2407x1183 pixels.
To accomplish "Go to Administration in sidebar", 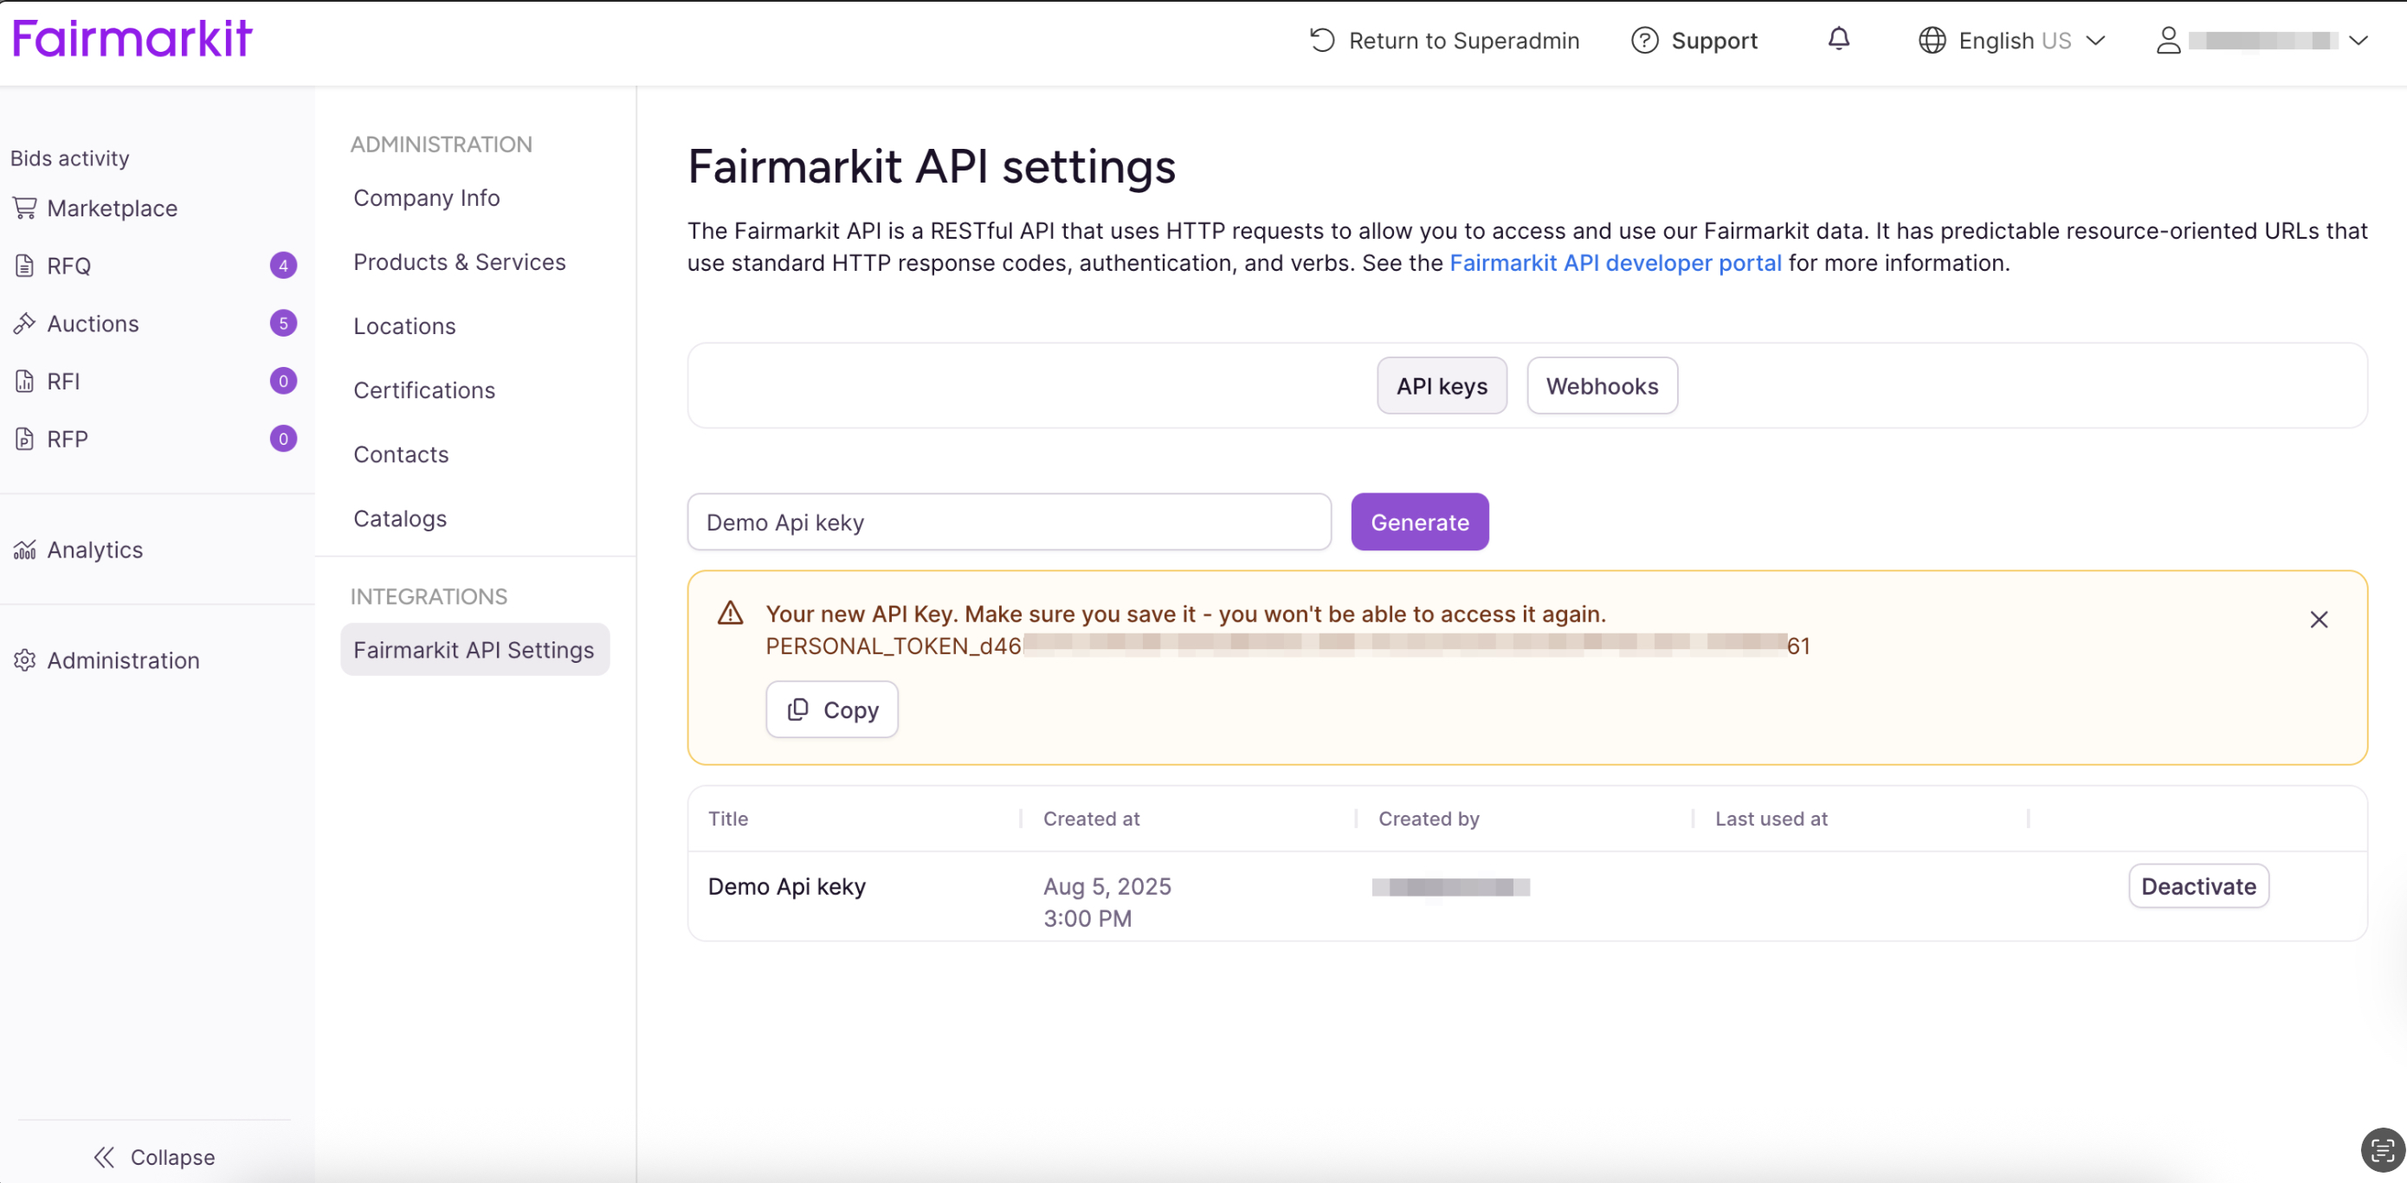I will [122, 660].
